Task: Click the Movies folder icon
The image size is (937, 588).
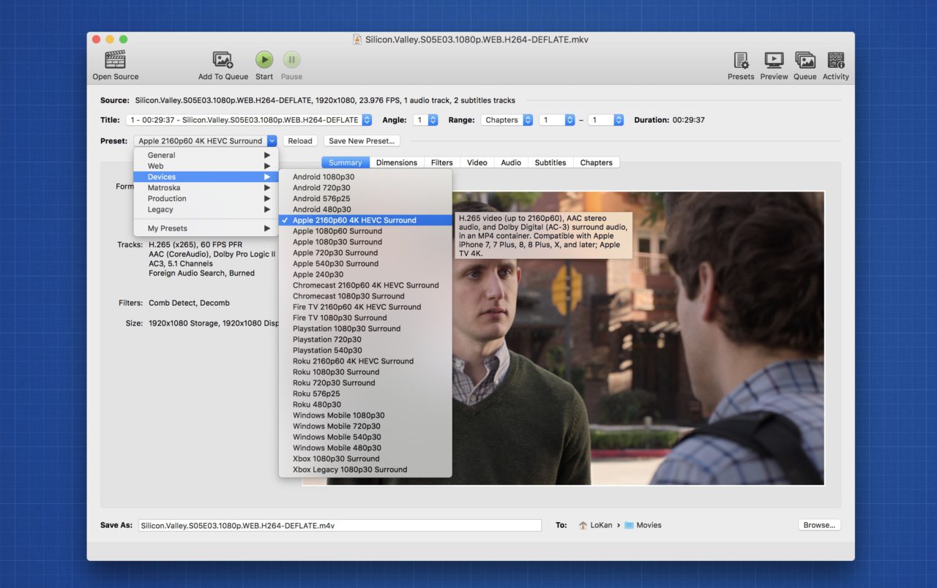Action: (x=629, y=525)
